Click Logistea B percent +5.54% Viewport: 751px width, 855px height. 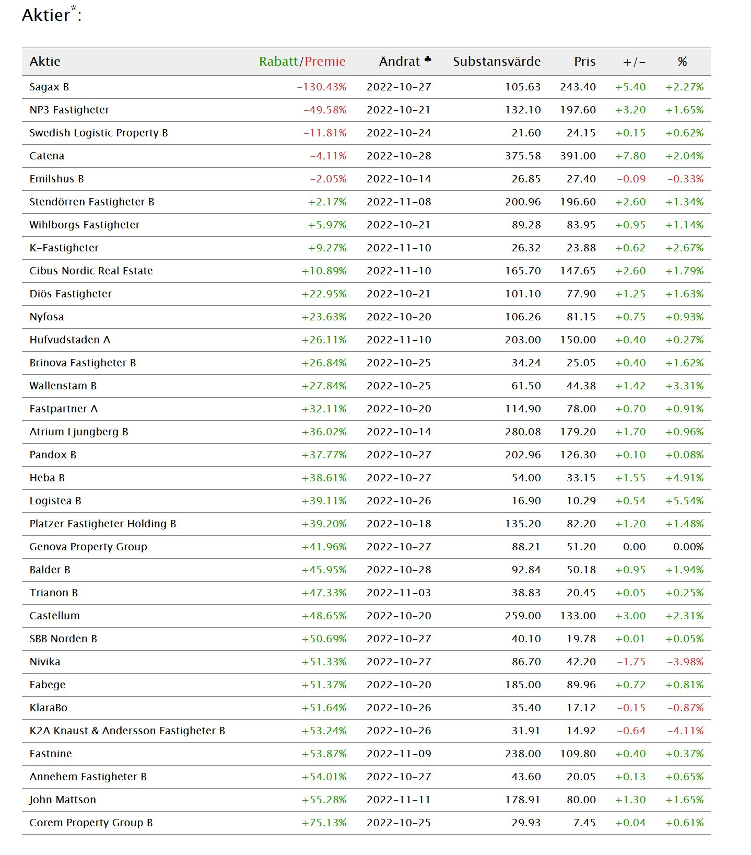(684, 501)
